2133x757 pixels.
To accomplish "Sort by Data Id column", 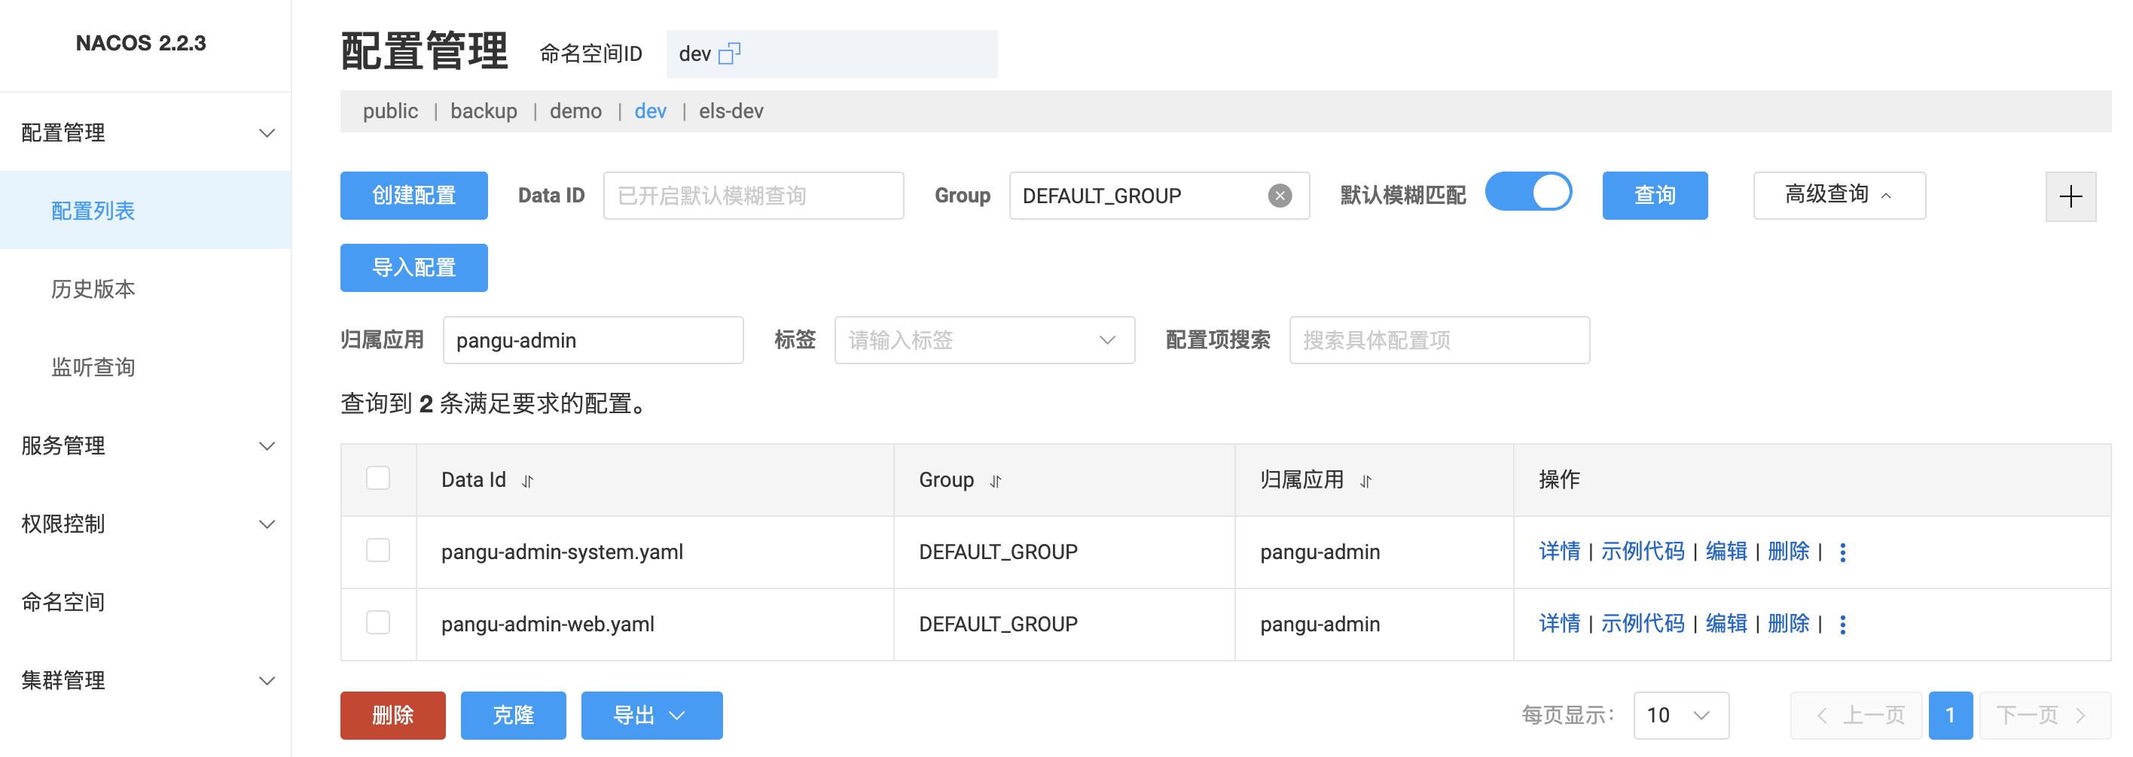I will pyautogui.click(x=527, y=481).
